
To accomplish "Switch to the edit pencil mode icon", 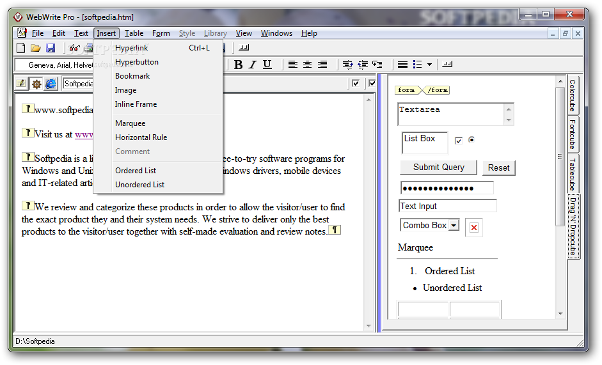I will coord(22,83).
